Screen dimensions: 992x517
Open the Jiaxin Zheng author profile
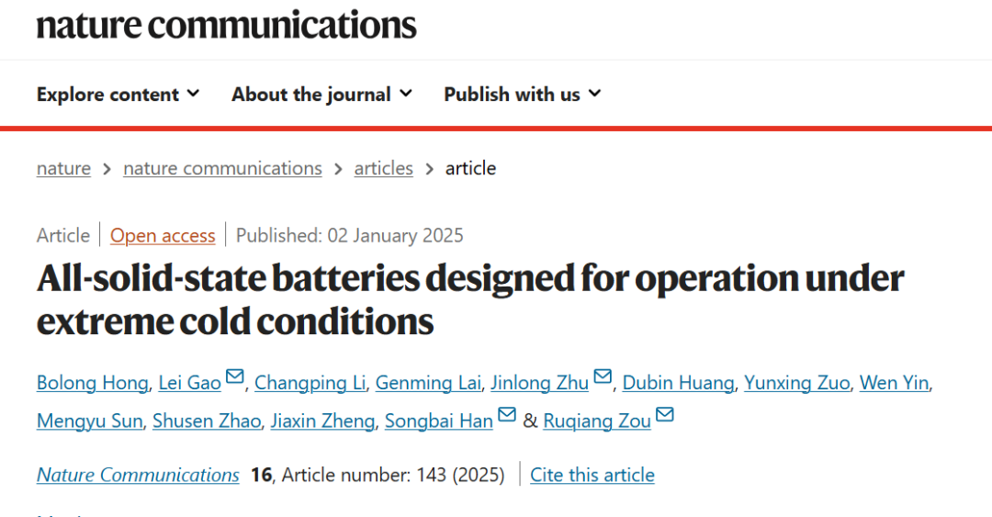tap(322, 421)
